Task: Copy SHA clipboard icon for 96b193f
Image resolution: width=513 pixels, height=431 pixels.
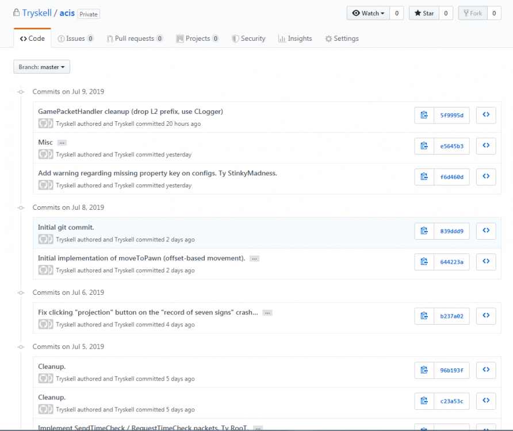Action: (424, 370)
